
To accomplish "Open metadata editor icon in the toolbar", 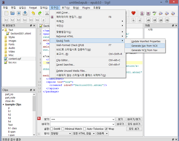I will pos(142,13).
